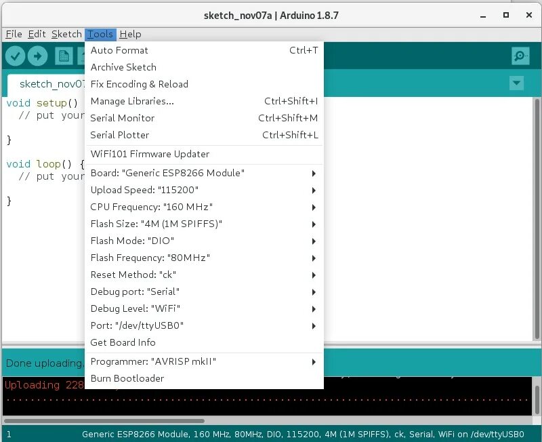Screen dimensions: 542x442
Task: Open the Serial Monitor magnifier icon
Action: 520,56
